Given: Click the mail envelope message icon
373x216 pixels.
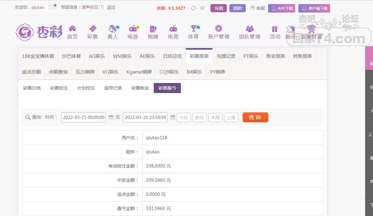Looking at the screenshot, I should tap(52, 8).
